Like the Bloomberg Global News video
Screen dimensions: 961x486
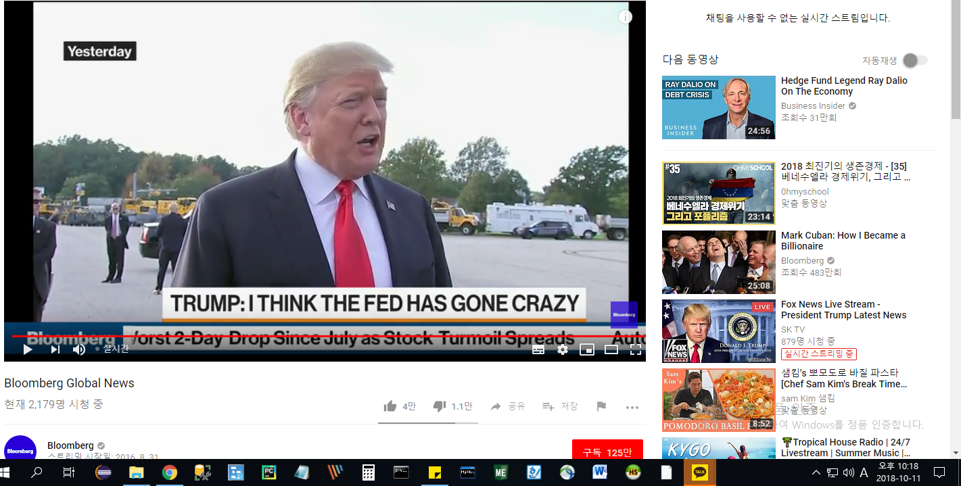(x=400, y=406)
